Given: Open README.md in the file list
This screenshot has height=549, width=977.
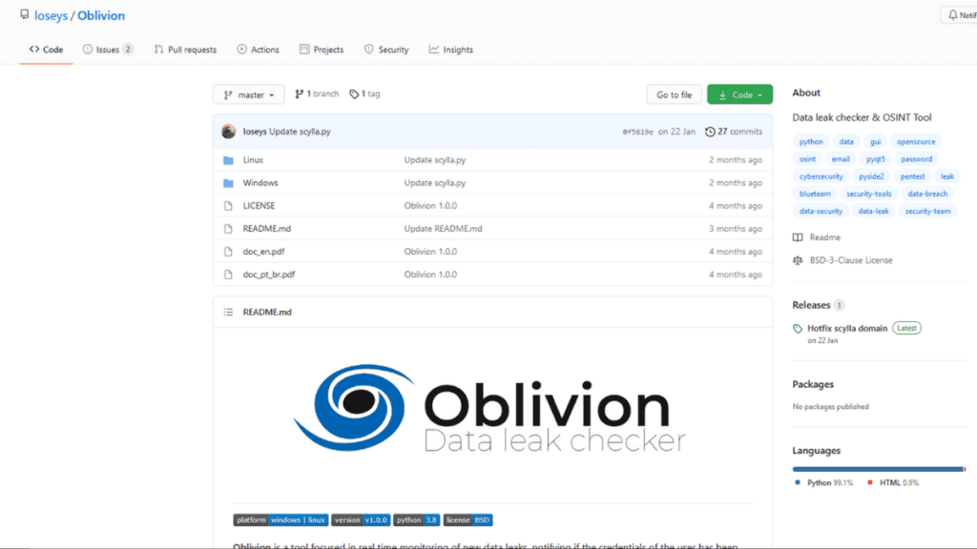Looking at the screenshot, I should [267, 229].
